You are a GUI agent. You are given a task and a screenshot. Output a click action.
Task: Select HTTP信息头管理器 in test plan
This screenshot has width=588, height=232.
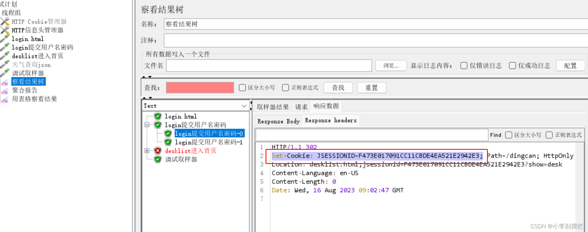38,30
